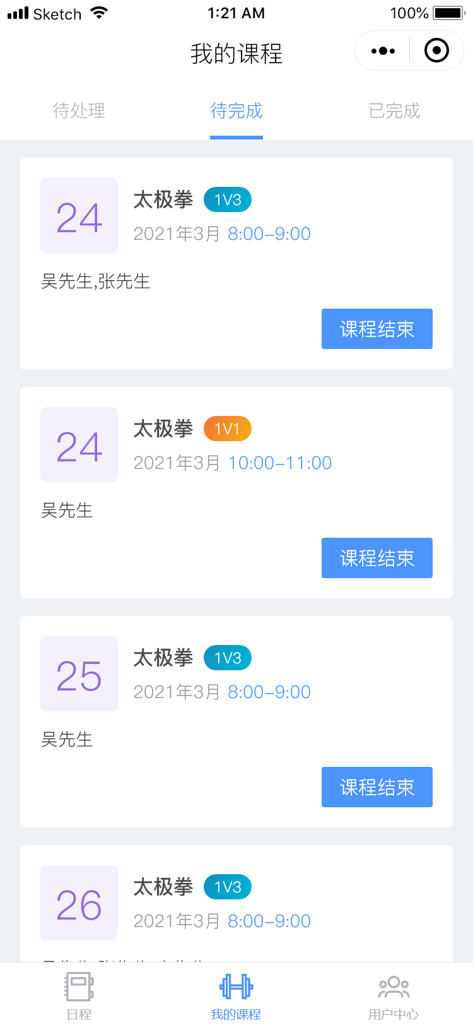Viewport: 473px width, 1025px height.
Task: End the 10:00–11:00 1V1 class
Action: coord(377,558)
